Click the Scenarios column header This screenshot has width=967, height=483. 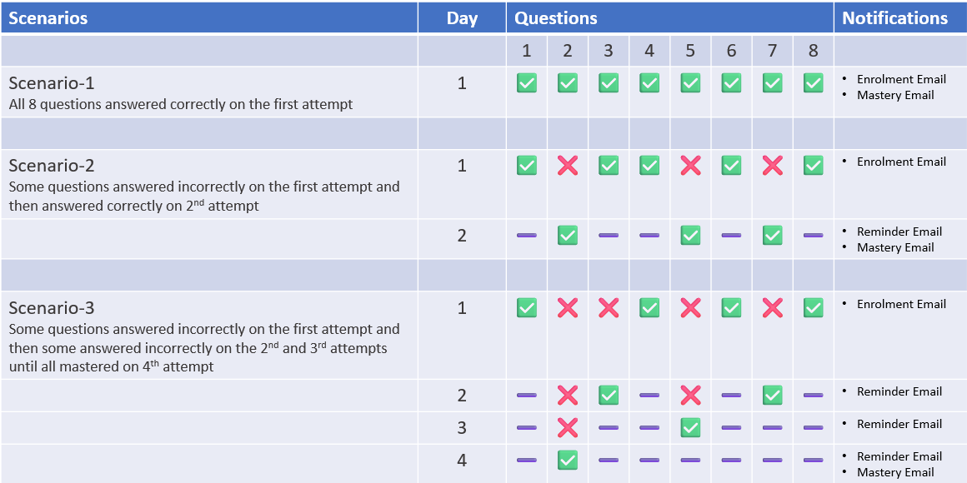click(x=48, y=18)
